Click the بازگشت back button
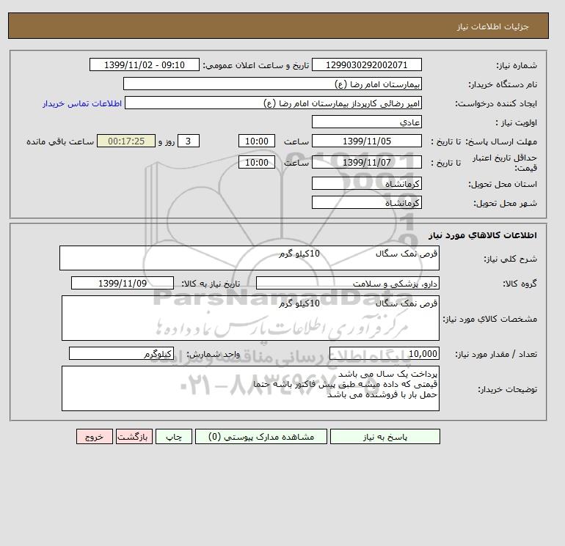565x546 pixels. pyautogui.click(x=134, y=437)
